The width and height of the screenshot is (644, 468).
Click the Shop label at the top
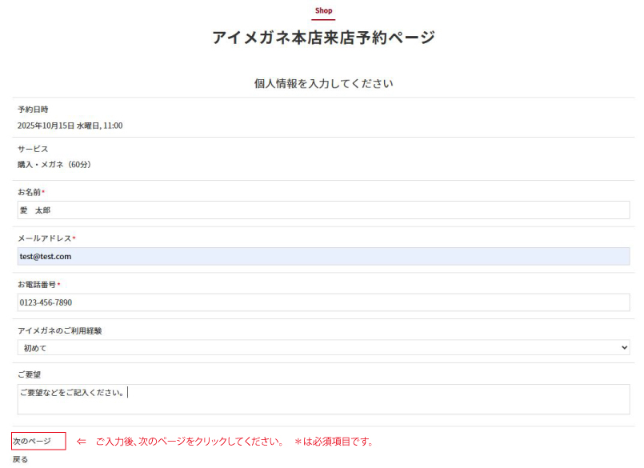click(323, 11)
